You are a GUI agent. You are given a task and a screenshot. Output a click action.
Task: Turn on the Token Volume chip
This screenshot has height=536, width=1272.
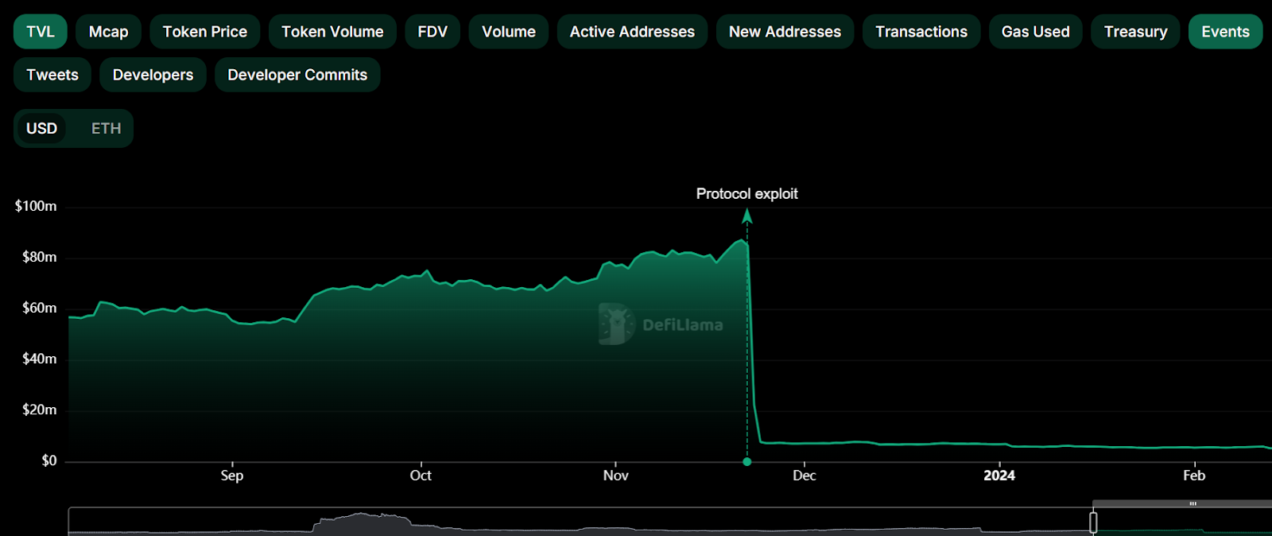(x=332, y=32)
